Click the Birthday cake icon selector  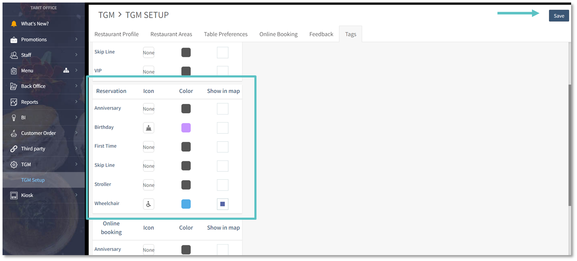(149, 128)
